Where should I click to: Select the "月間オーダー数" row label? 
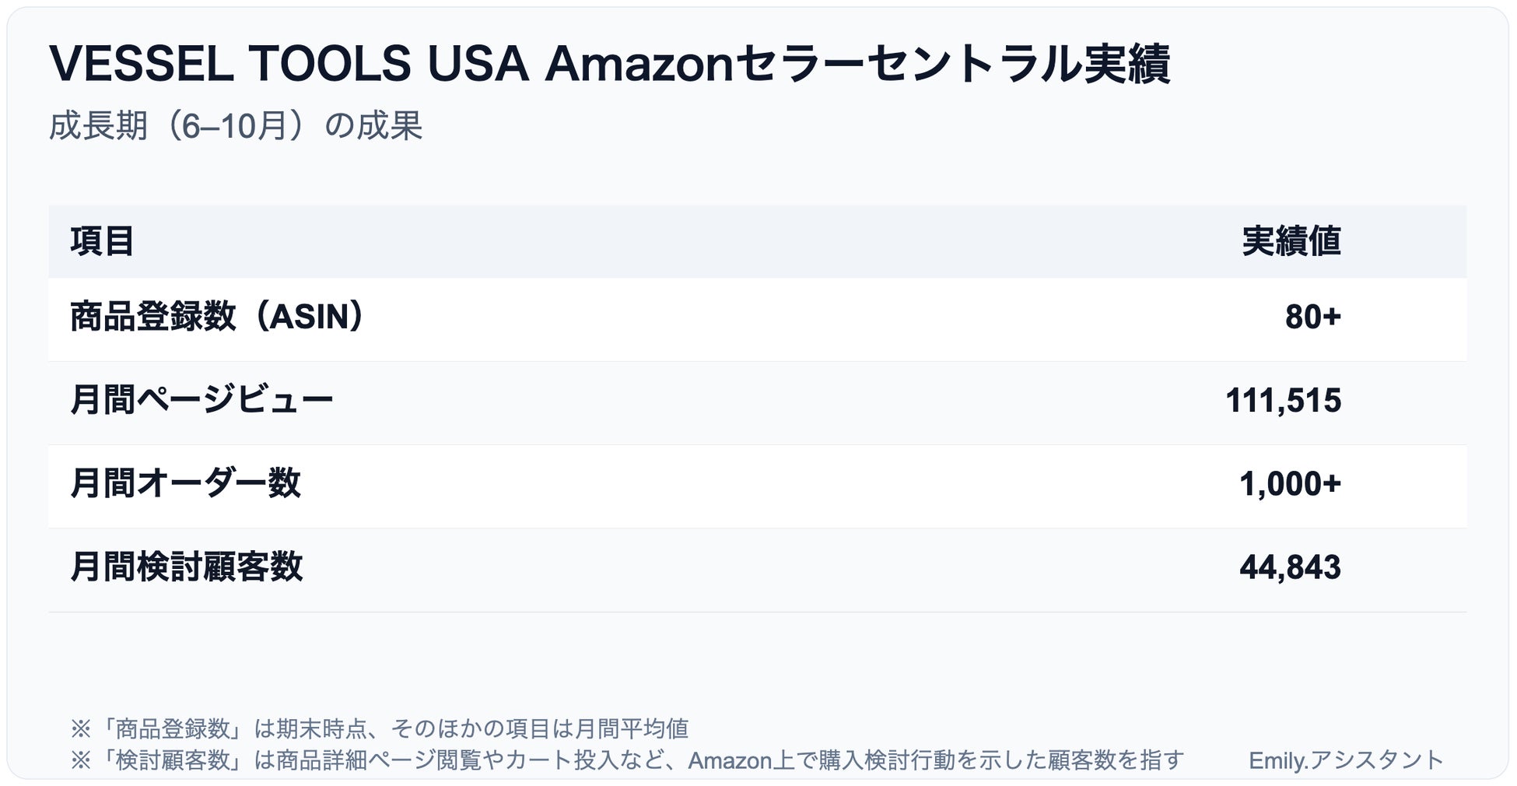[185, 483]
